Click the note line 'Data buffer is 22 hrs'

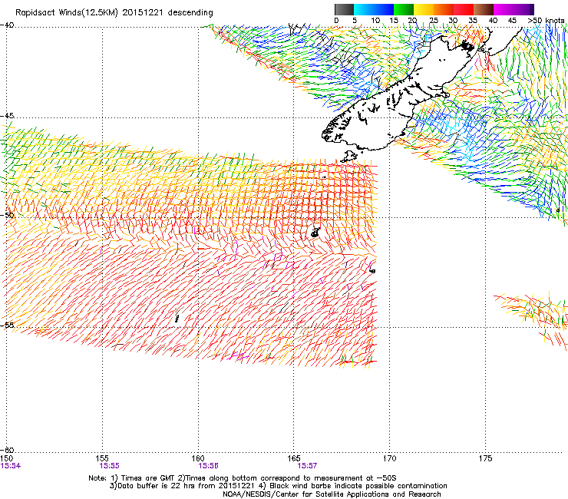point(278,486)
